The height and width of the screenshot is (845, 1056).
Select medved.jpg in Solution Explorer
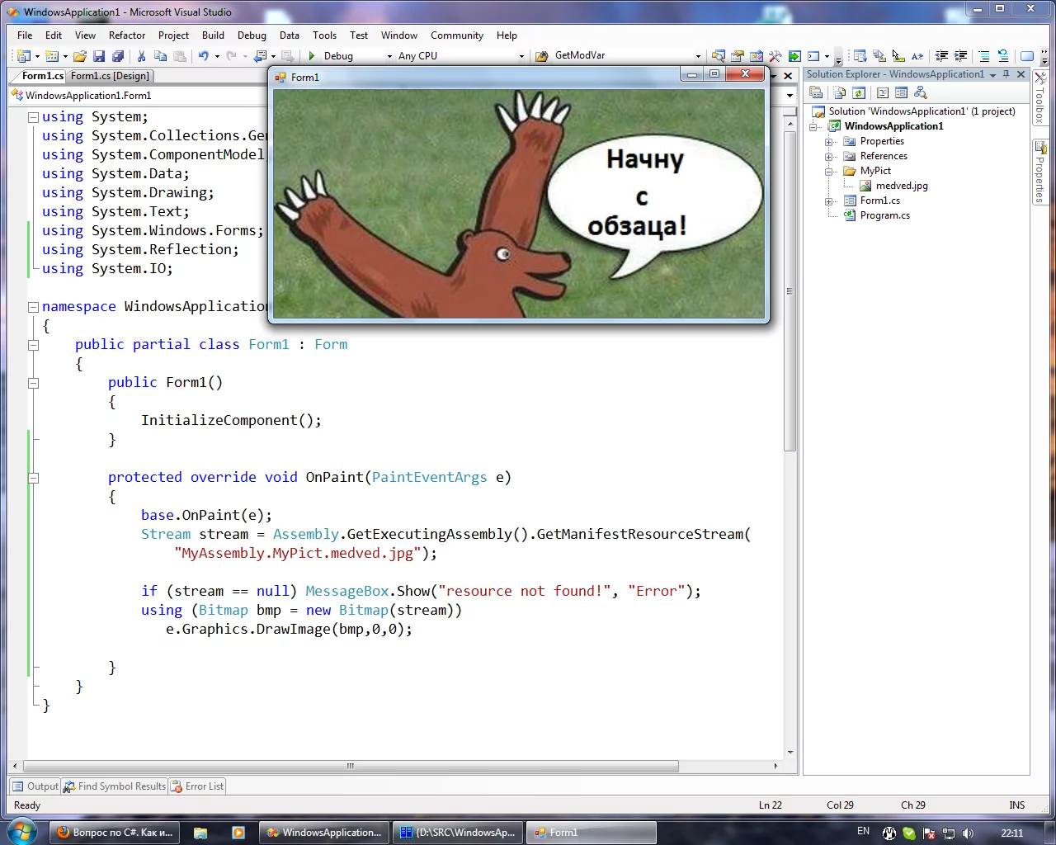pos(901,186)
